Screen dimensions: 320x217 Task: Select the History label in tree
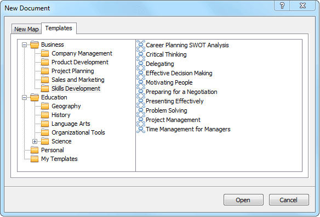point(61,115)
